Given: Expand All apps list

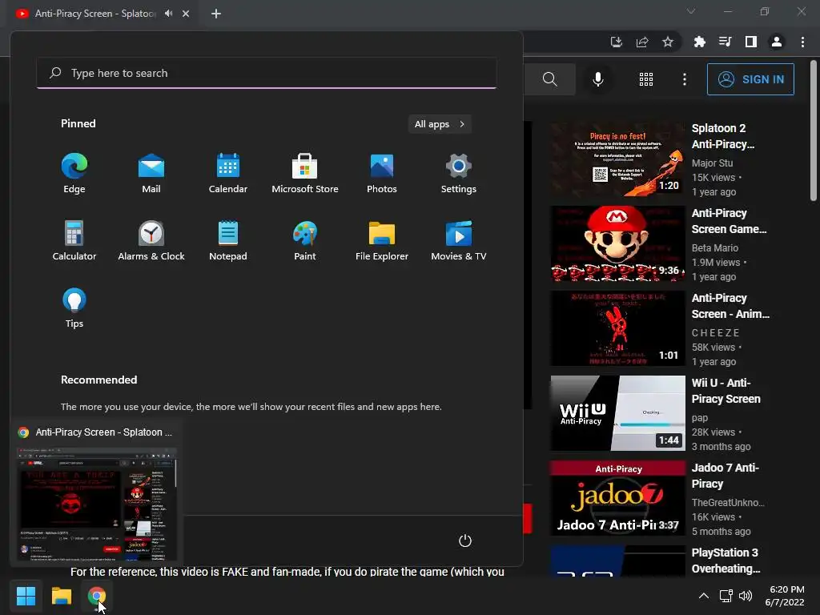Looking at the screenshot, I should click(x=440, y=124).
